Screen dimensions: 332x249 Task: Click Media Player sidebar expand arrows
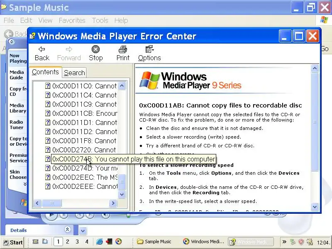25,184
